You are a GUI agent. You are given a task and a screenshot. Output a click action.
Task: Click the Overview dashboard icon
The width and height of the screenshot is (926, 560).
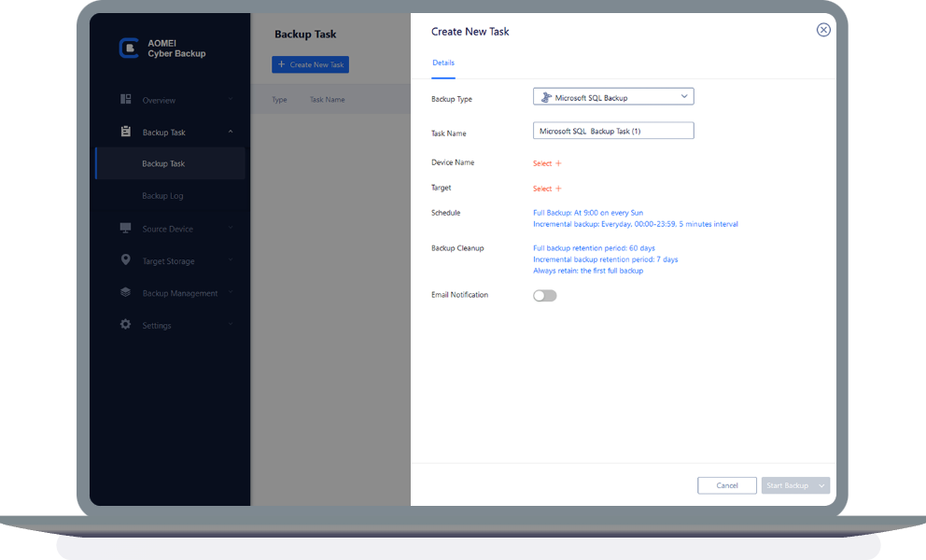(x=126, y=100)
